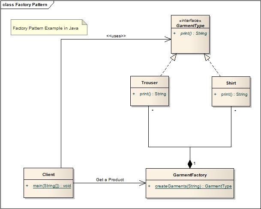Image resolution: width=261 pixels, height=209 pixels.
Task: Click the uses arrowhead at GarmentType
Action: tap(168, 39)
